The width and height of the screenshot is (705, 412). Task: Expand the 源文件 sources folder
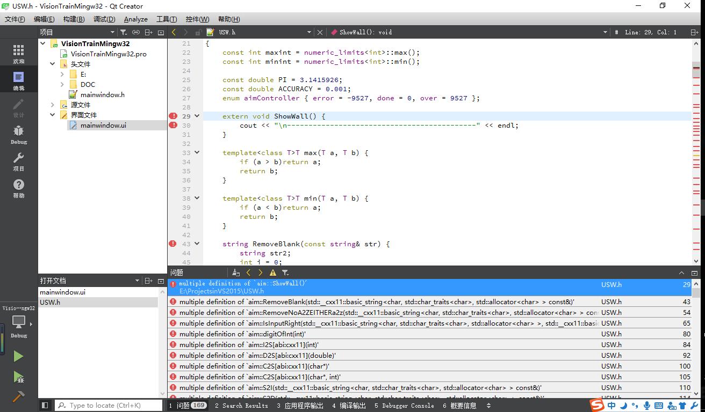(x=53, y=105)
